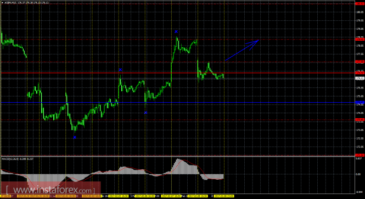365x199 pixels.
Task: Click the top red 180.53 price label
Action: (360, 3)
